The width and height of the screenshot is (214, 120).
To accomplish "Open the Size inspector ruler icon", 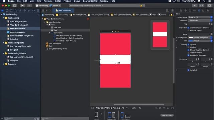I will pos(203,11).
